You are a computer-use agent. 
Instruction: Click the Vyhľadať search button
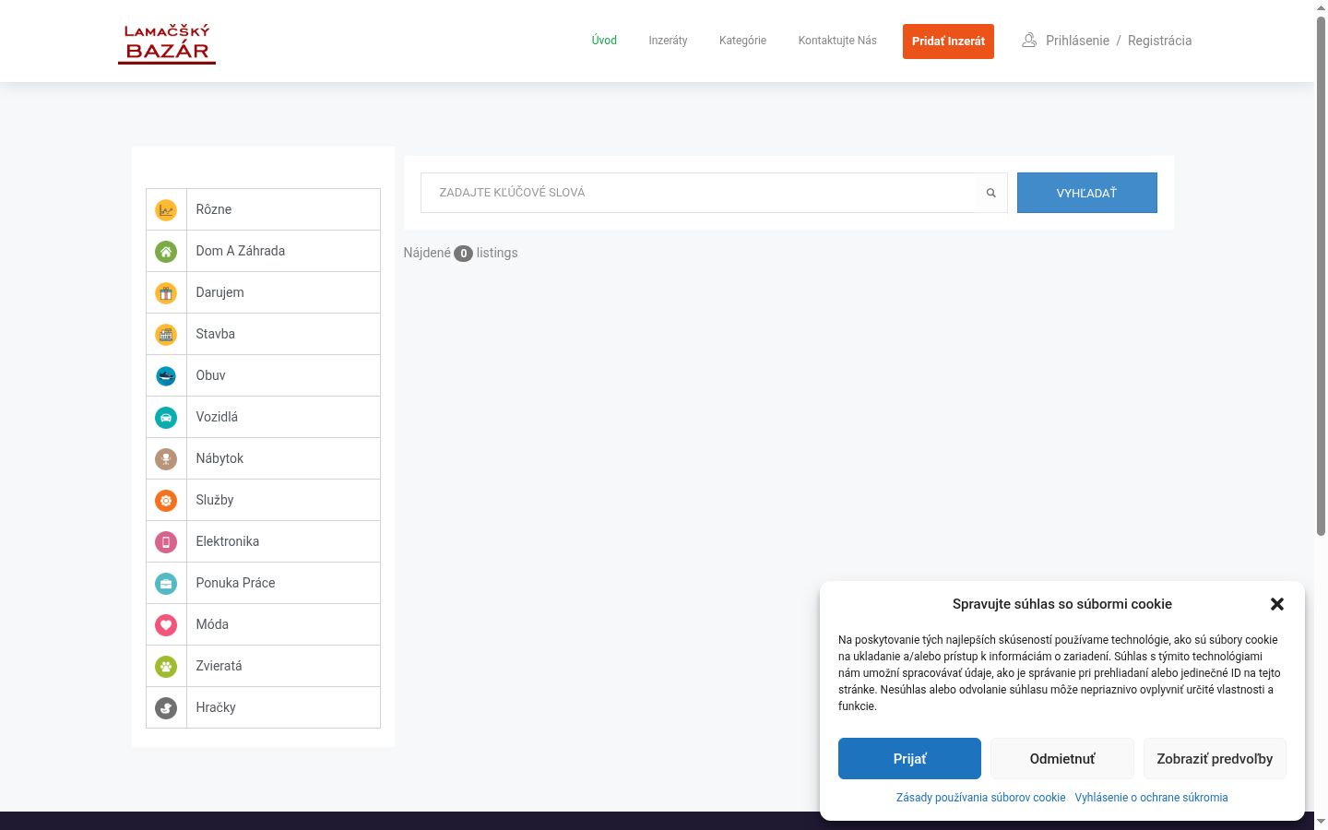1087,193
